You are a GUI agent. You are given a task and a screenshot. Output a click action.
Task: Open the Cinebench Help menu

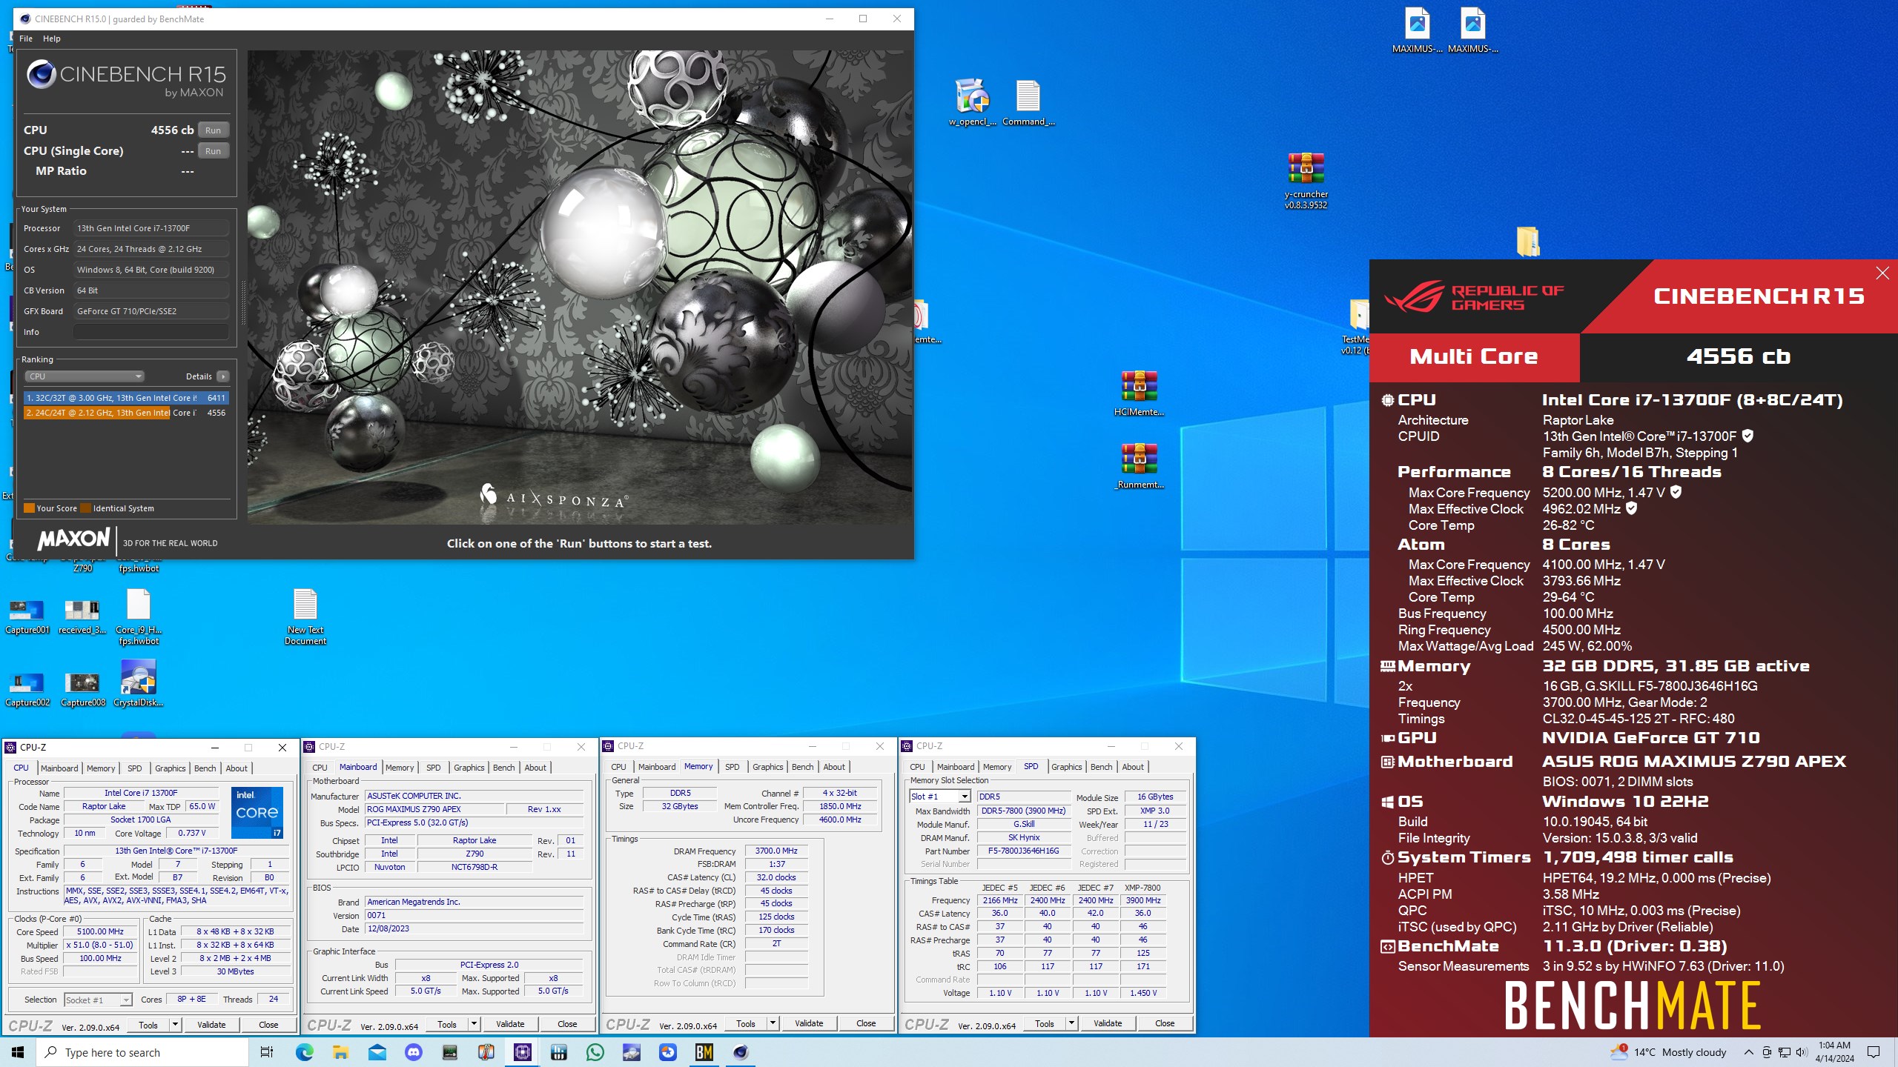(x=52, y=39)
